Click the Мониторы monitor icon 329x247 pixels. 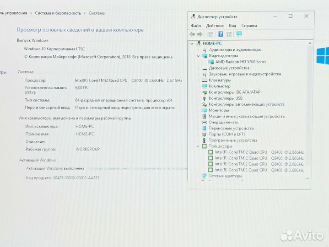[x=204, y=110]
